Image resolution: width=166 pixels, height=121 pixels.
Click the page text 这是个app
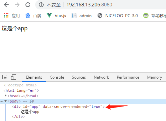tap(14, 29)
